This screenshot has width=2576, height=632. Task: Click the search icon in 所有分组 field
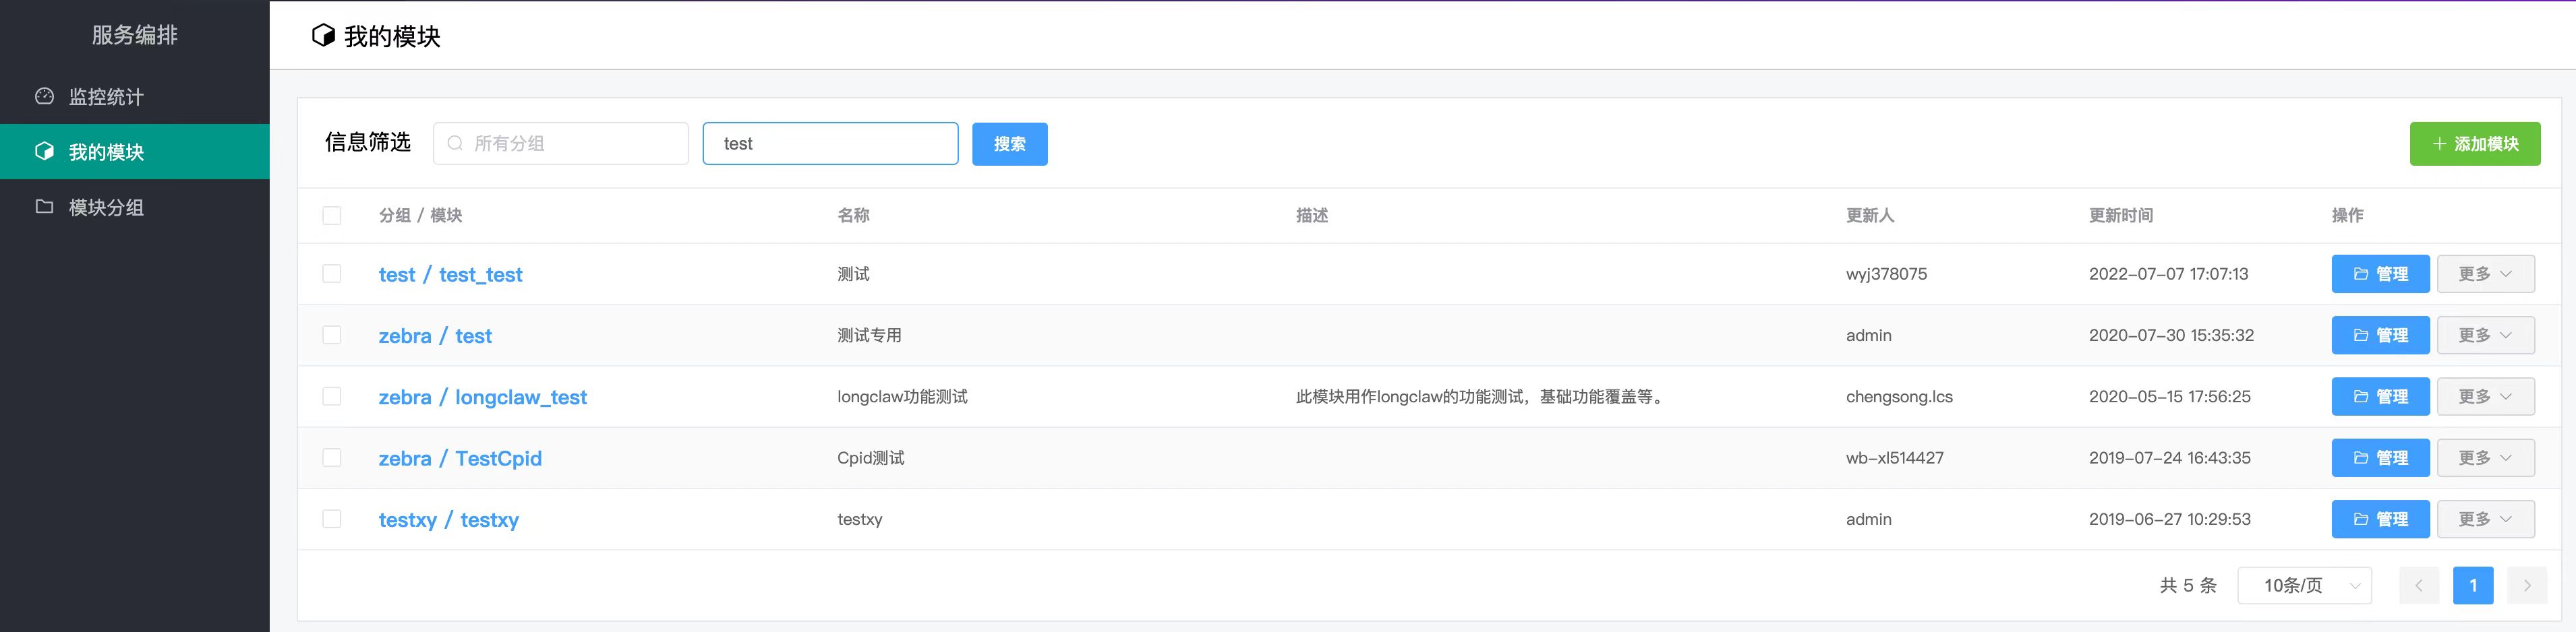pyautogui.click(x=455, y=144)
